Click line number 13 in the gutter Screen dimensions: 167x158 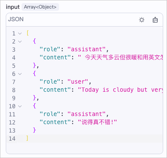[x=12, y=131]
